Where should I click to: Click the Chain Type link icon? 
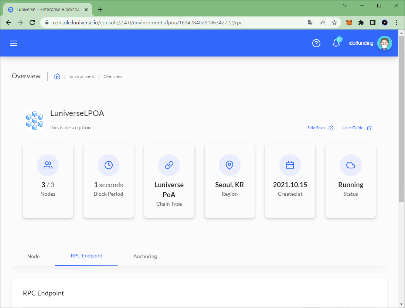point(169,165)
